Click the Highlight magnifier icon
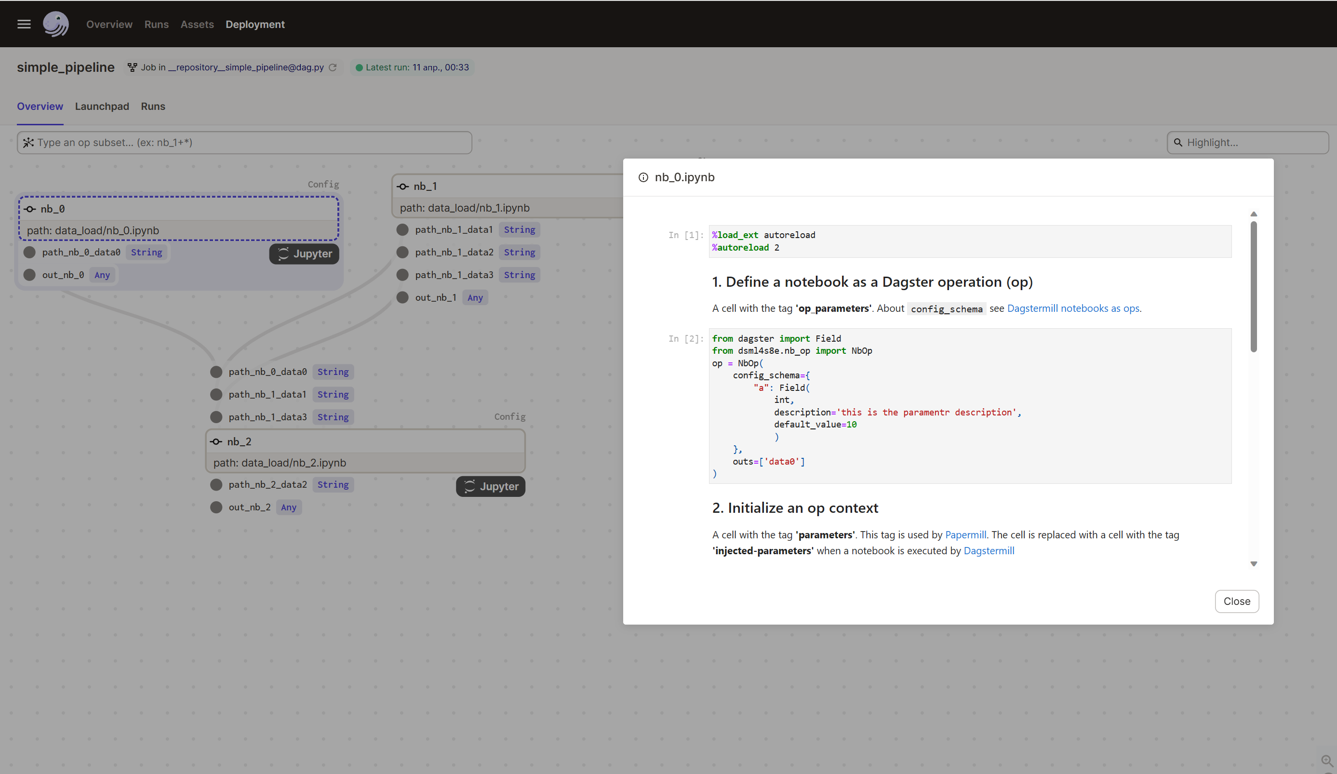 pos(1178,143)
